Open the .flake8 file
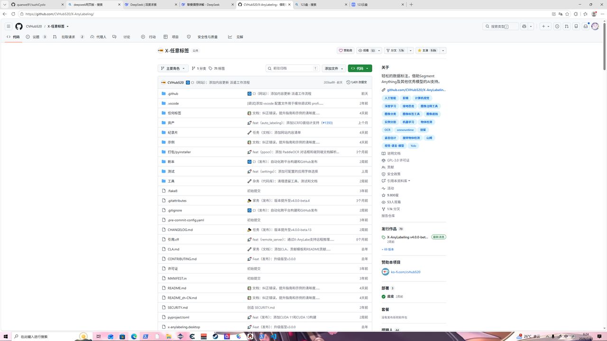The height and width of the screenshot is (341, 607). point(172,191)
